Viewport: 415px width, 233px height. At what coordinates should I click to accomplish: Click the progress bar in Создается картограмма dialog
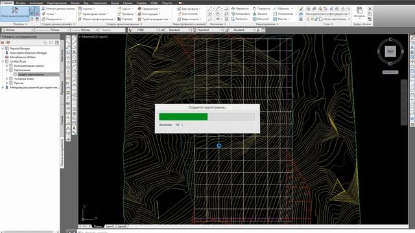[x=207, y=116]
